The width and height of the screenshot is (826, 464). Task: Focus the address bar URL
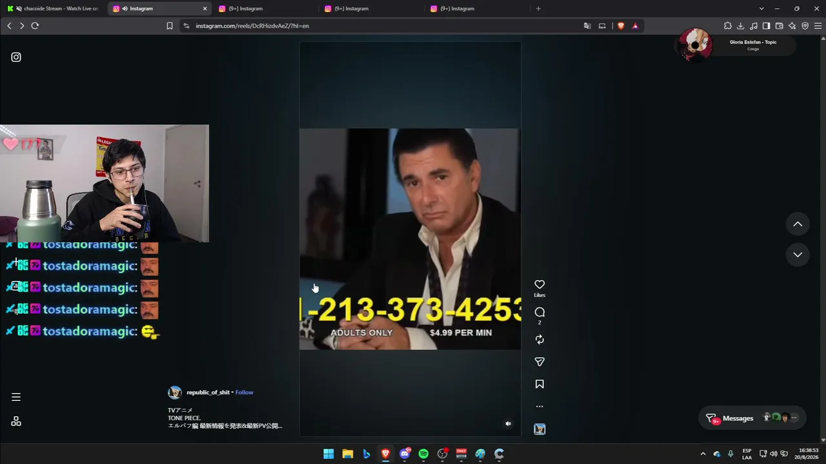[252, 26]
